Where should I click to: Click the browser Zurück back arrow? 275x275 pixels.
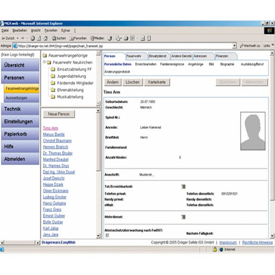click(x=4, y=38)
